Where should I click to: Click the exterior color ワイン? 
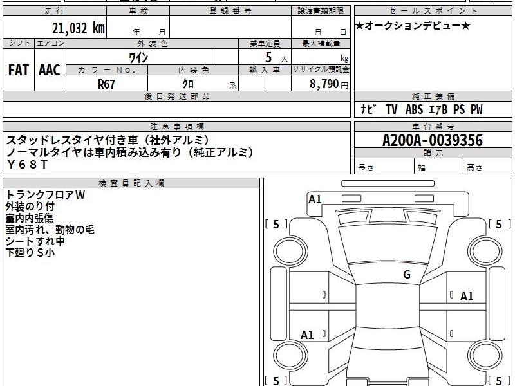click(x=138, y=58)
